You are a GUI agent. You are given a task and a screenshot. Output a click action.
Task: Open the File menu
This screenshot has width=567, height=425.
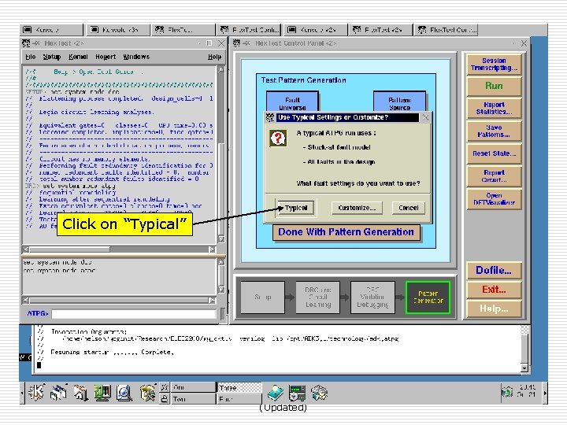pos(31,57)
